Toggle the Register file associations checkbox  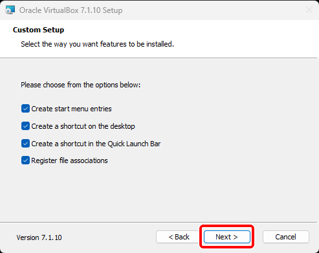(x=25, y=160)
